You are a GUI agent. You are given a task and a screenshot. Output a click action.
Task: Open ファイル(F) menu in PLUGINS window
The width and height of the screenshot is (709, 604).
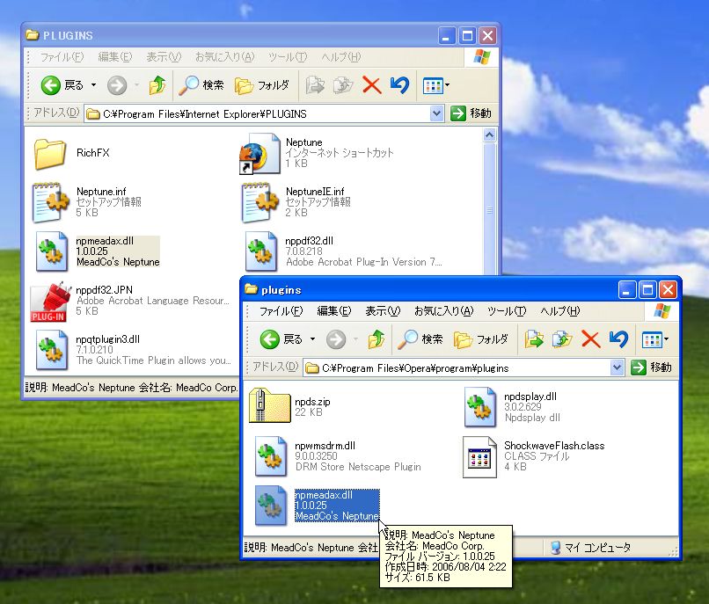[x=62, y=57]
